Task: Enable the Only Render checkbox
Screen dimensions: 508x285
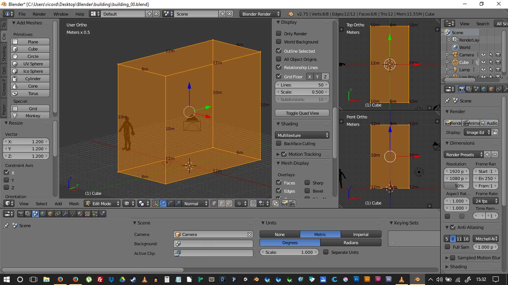Action: pyautogui.click(x=279, y=33)
